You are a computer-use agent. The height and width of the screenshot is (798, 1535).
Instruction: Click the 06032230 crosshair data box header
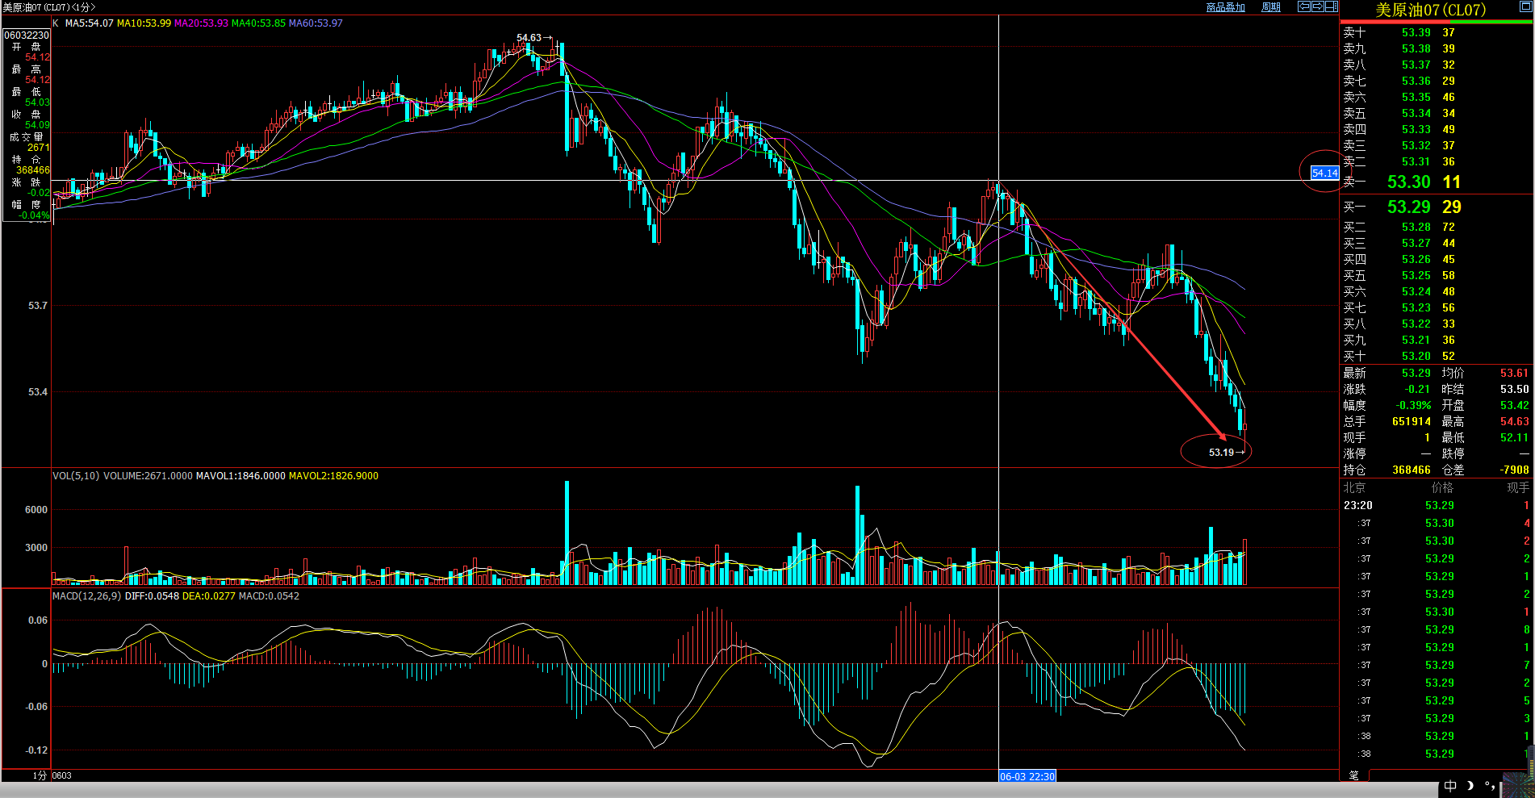pyautogui.click(x=27, y=36)
